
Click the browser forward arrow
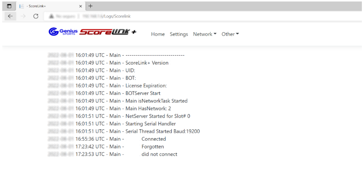(x=23, y=16)
